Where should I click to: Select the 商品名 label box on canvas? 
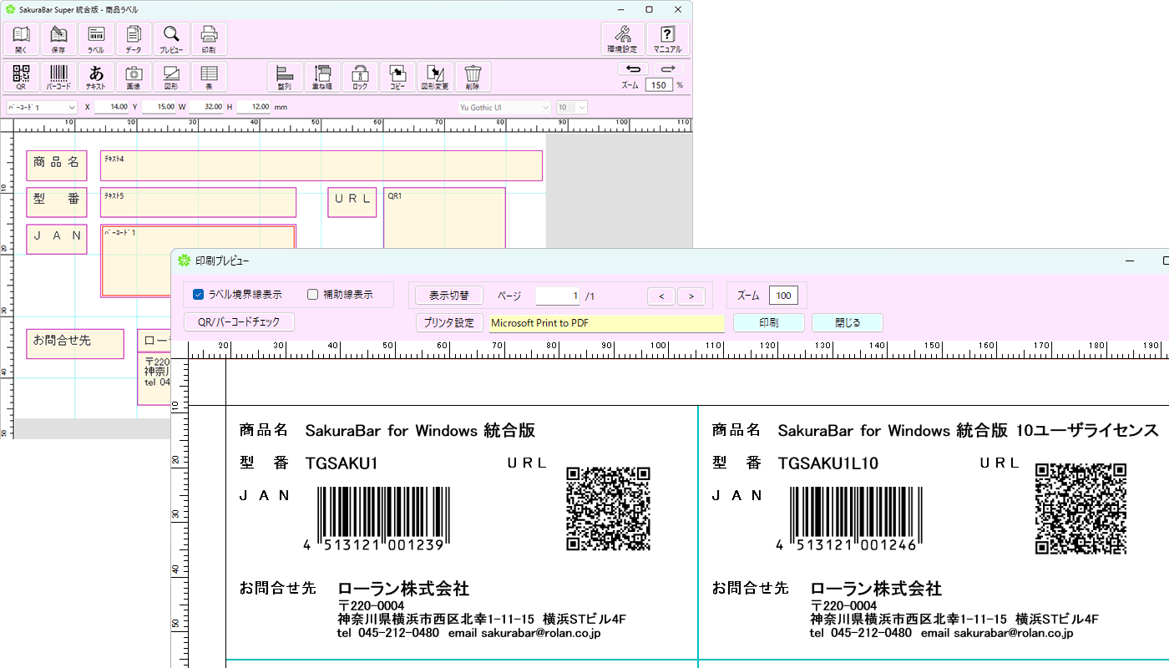click(x=57, y=165)
